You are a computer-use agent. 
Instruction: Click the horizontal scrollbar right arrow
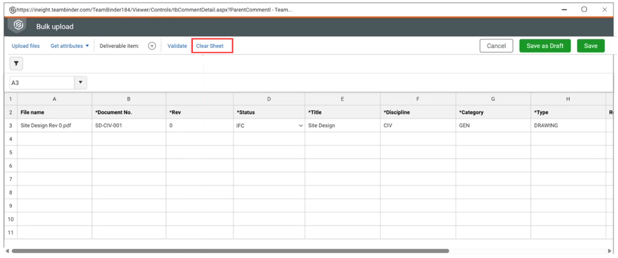(x=610, y=251)
